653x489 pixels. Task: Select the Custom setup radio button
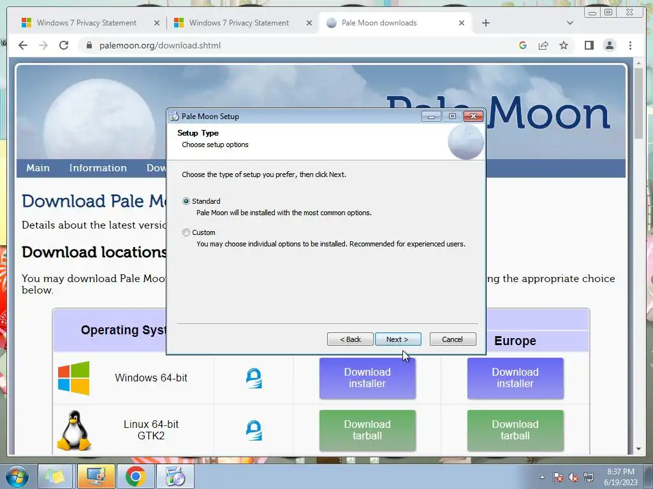click(x=186, y=232)
